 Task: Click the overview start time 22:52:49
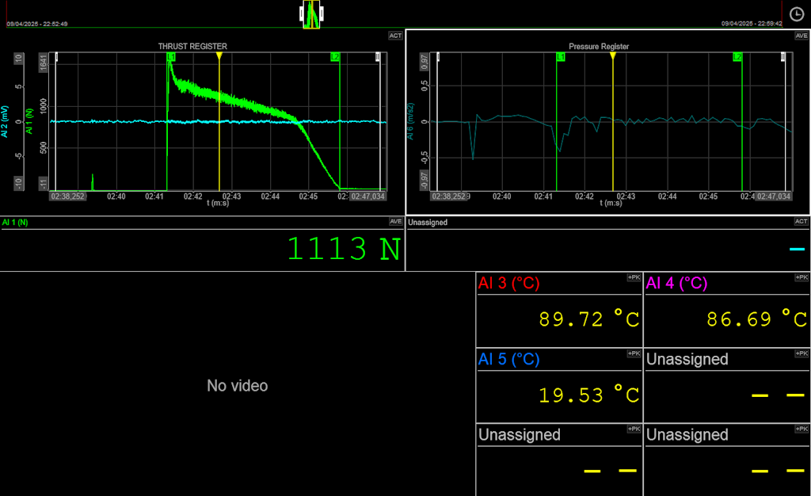36,24
